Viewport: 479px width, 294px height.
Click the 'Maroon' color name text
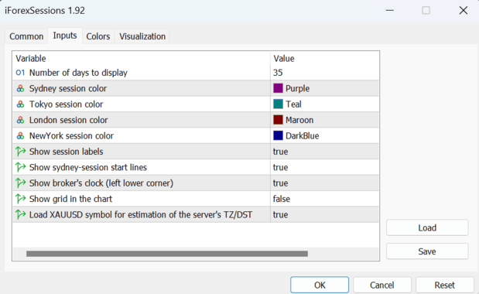(x=299, y=120)
